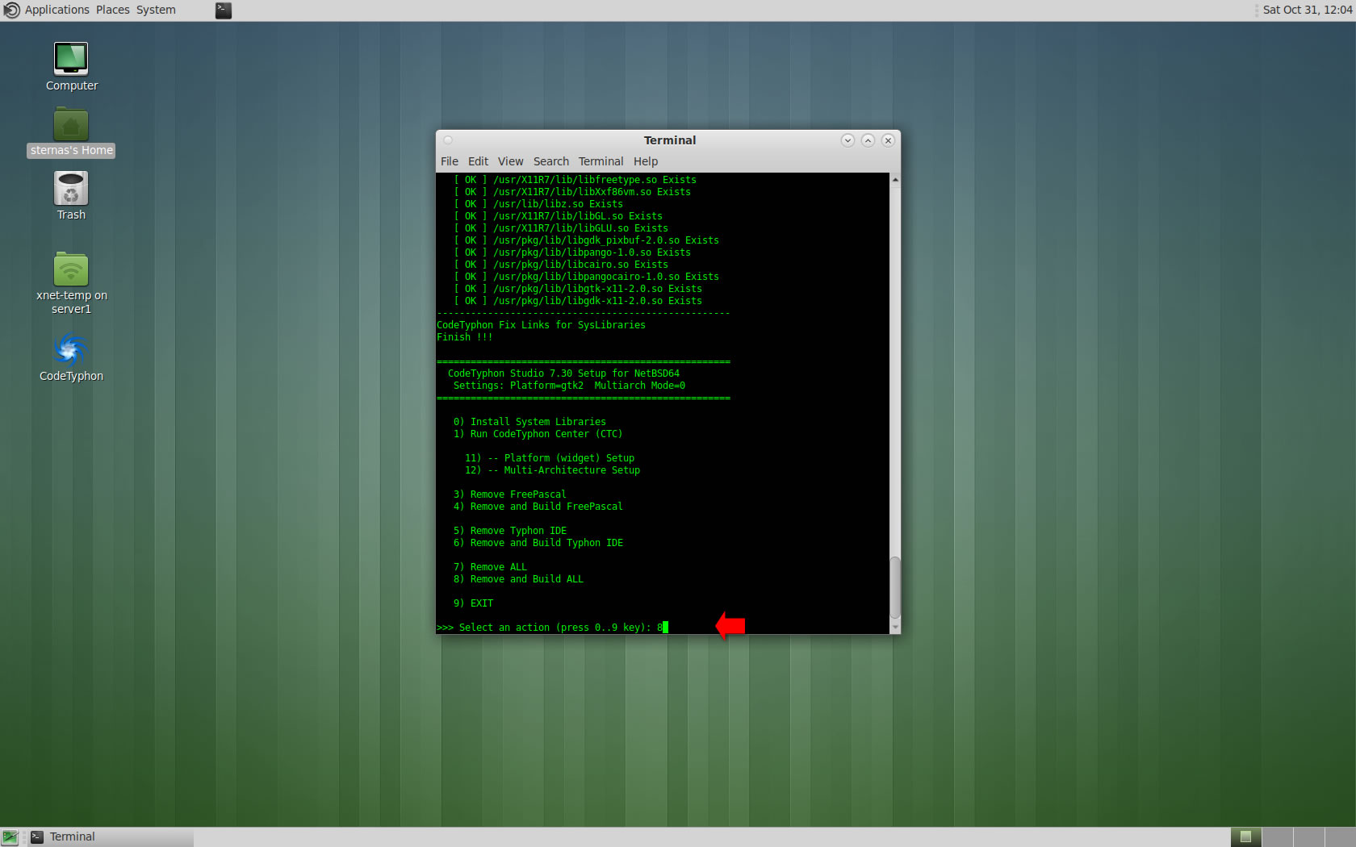1356x847 pixels.
Task: Click 'CodeTyphon Fix Links for SysLibraries' line
Action: pyautogui.click(x=541, y=325)
